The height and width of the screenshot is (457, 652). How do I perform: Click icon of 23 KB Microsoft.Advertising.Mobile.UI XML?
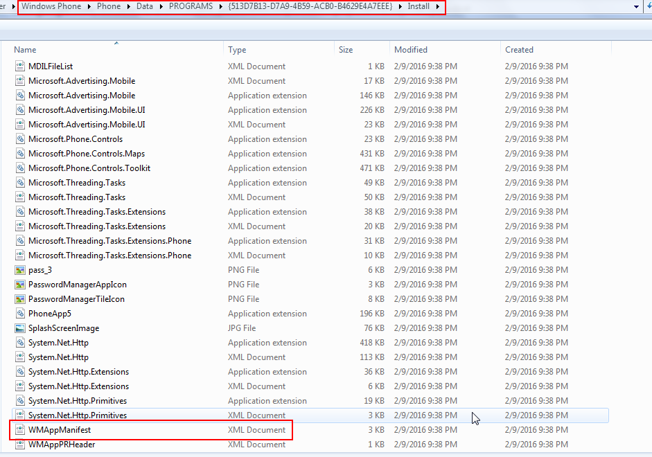click(20, 125)
